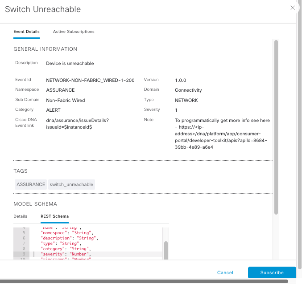302x284 pixels.
Task: Click the Cisco DNA event link value
Action: point(77,123)
